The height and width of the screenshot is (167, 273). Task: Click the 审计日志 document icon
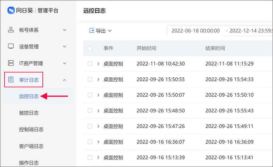coord(11,80)
